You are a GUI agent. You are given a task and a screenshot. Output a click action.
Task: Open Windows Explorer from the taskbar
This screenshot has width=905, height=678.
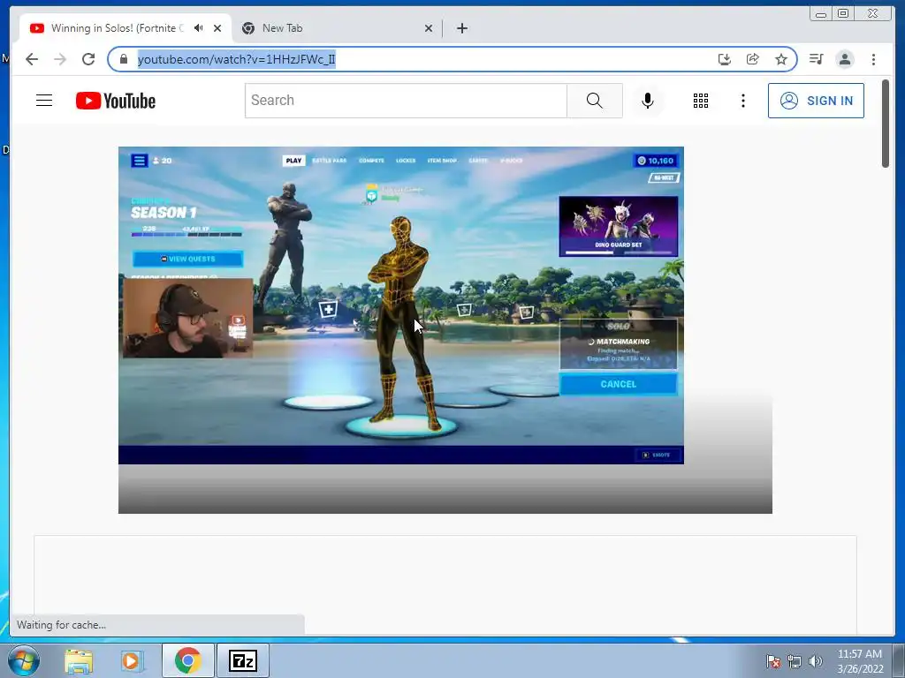pyautogui.click(x=79, y=661)
